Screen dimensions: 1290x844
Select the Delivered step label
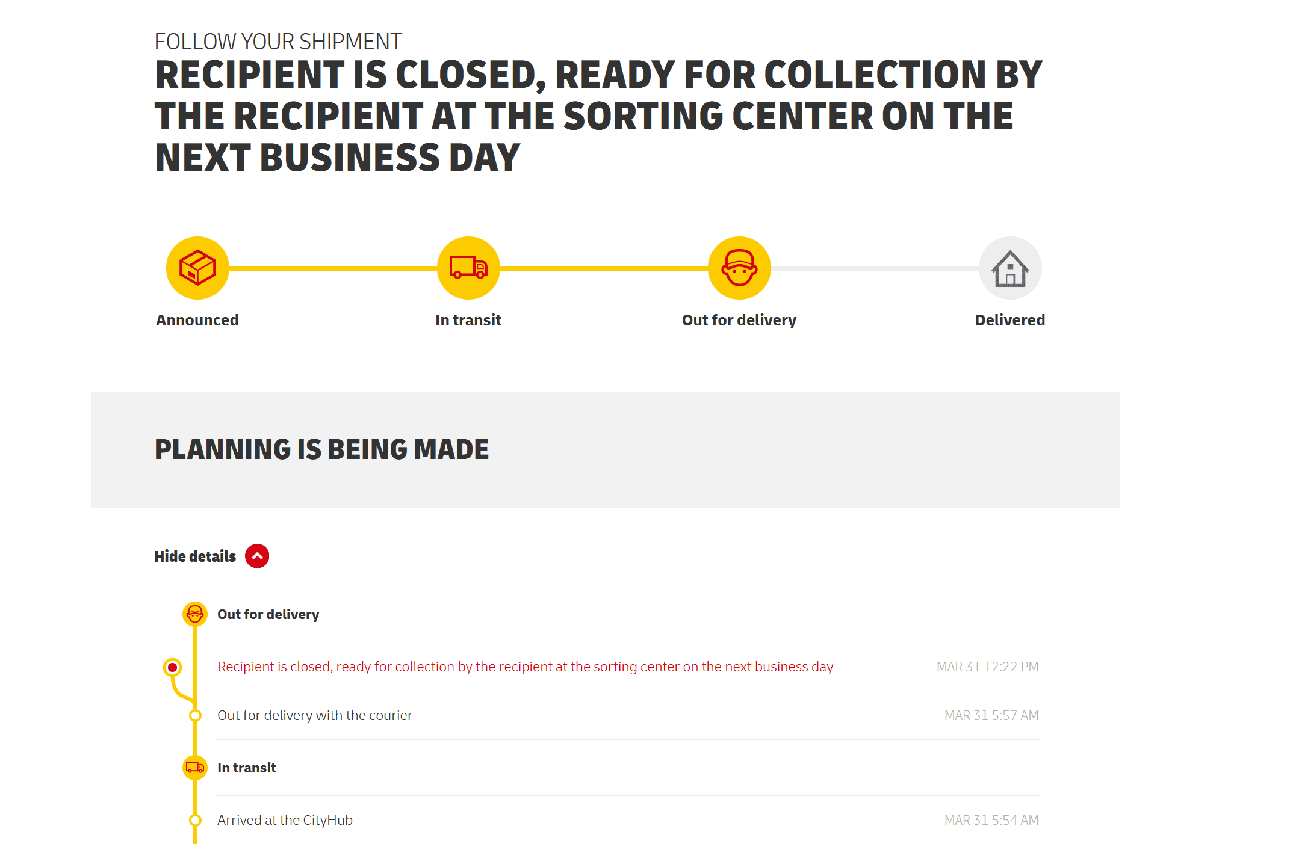(x=1010, y=320)
